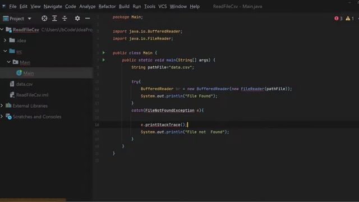Click the Main class icon in tree
This screenshot has height=202, width=359.
[19, 73]
